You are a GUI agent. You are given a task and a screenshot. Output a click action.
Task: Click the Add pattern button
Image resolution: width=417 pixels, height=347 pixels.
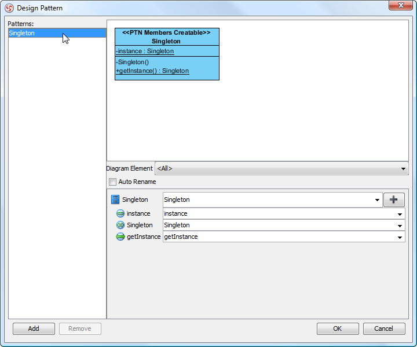34,328
